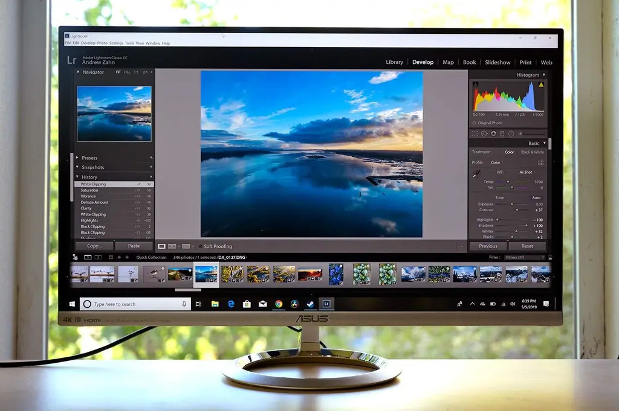Click the Temp slider handle
The image size is (619, 411).
[508, 182]
